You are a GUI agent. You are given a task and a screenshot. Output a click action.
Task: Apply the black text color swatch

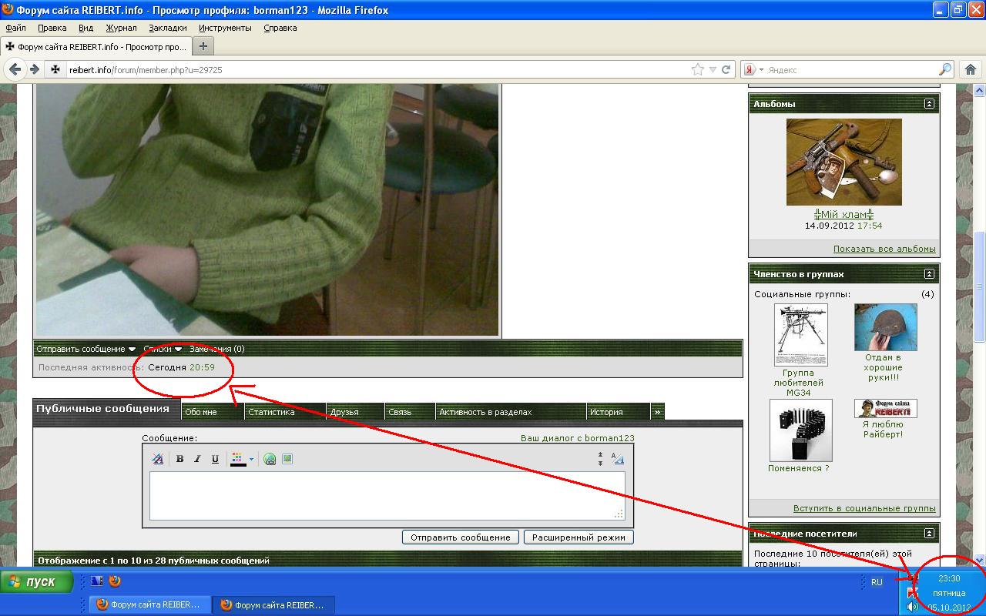tap(238, 459)
